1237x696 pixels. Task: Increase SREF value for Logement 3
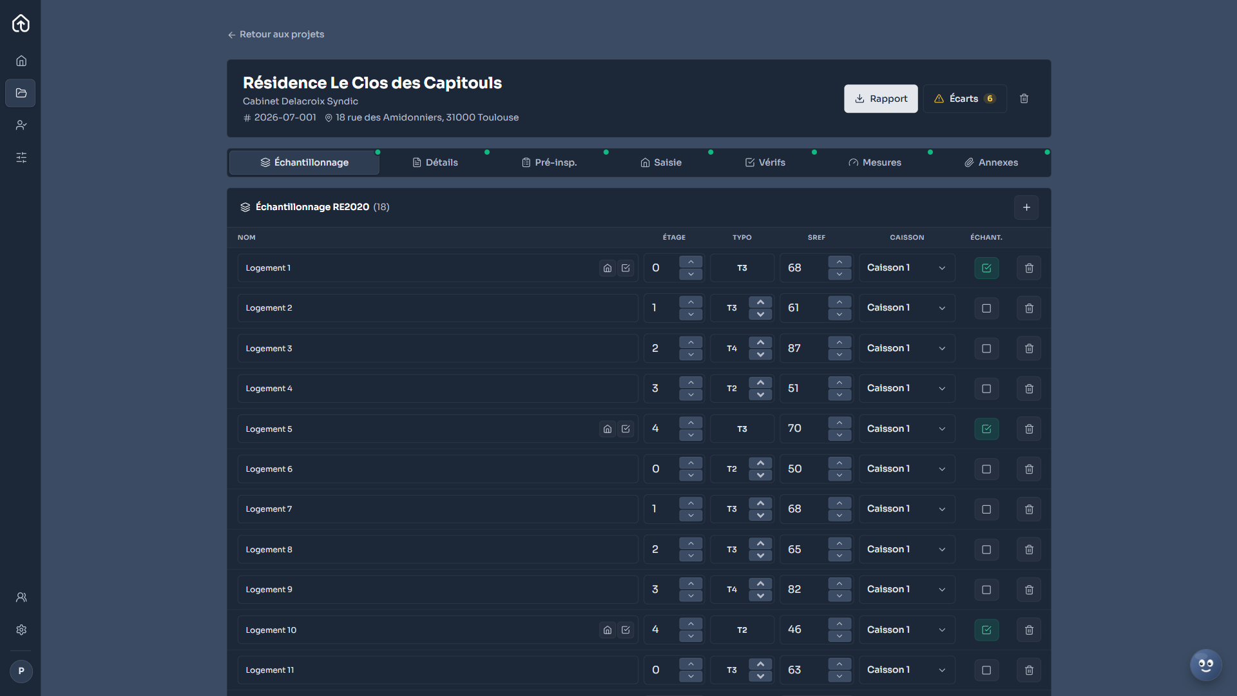[x=839, y=343]
